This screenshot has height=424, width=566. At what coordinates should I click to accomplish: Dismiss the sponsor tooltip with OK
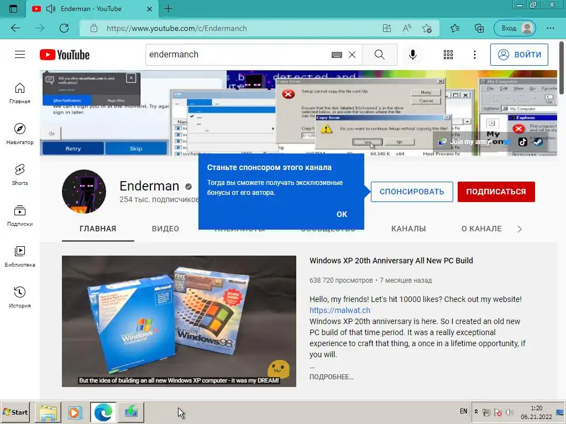pos(342,214)
